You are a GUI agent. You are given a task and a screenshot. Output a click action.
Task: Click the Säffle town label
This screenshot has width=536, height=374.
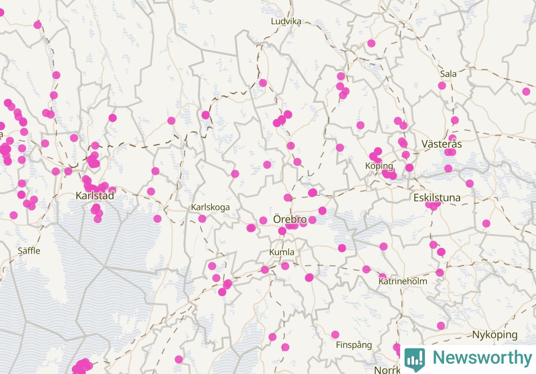tap(29, 251)
